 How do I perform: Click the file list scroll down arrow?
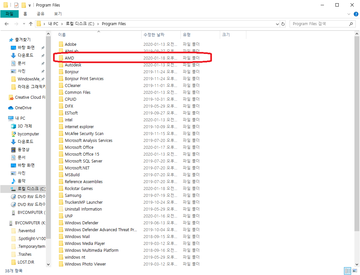coord(357,264)
